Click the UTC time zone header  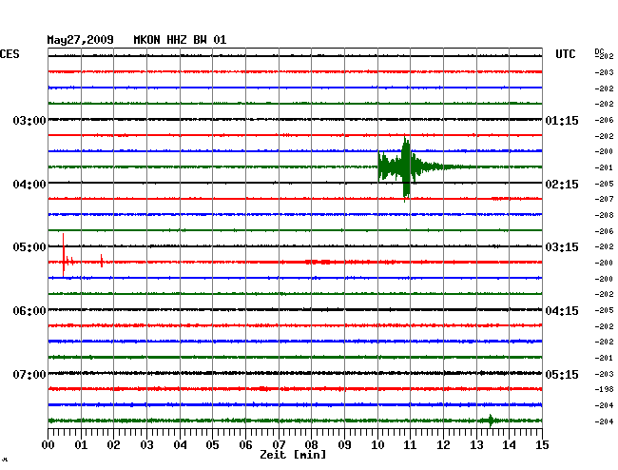click(x=566, y=54)
